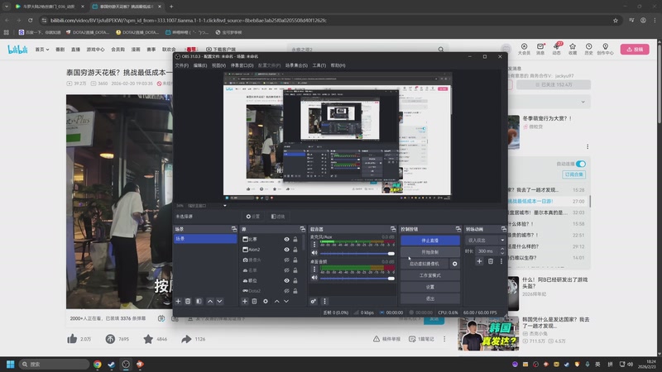Open mixer panel three-dot menu at bottom
This screenshot has height=372, width=662.
tap(324, 301)
